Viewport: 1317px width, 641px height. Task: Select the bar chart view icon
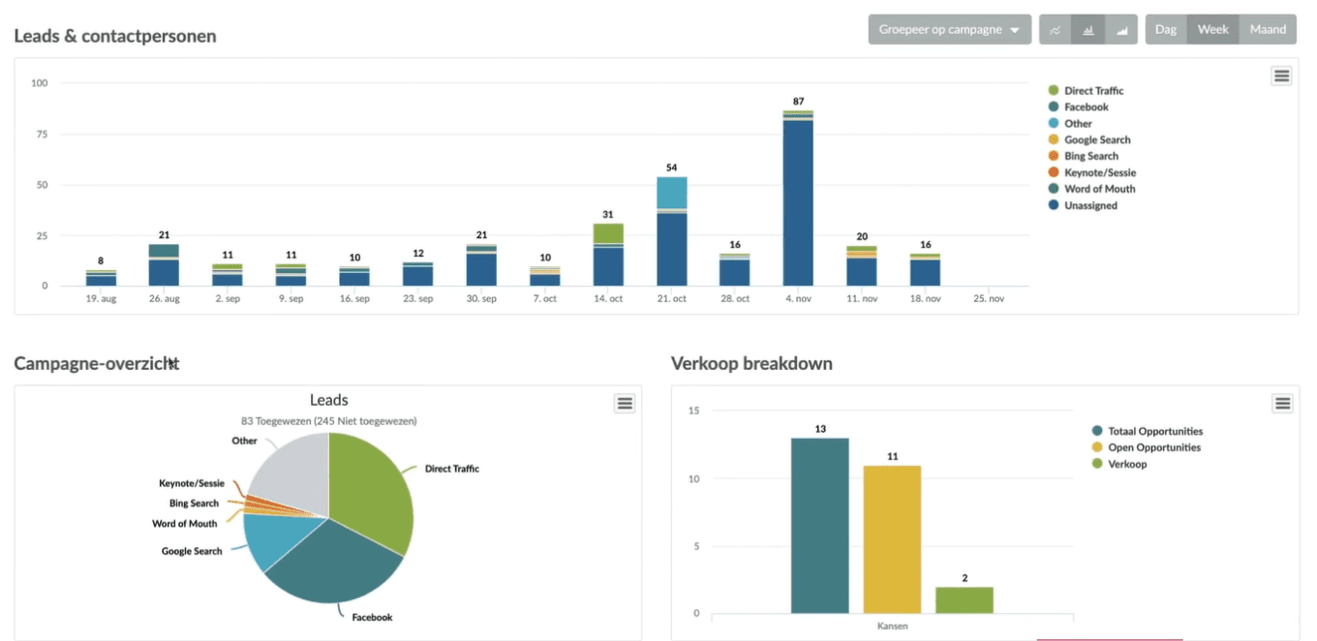click(1088, 30)
